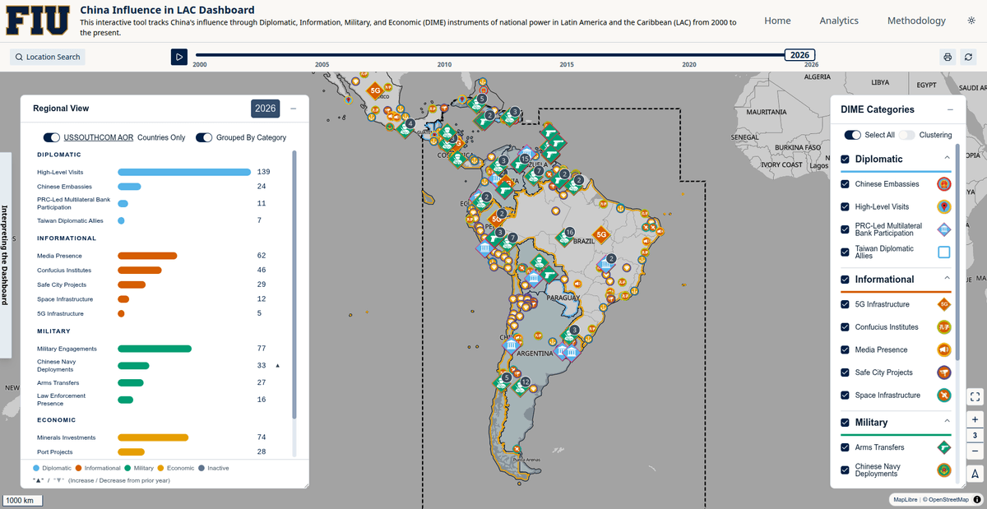
Task: Open the Location Search button
Action: tap(48, 57)
